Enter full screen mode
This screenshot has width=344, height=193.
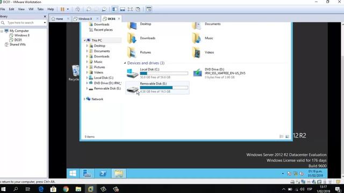(x=130, y=9)
